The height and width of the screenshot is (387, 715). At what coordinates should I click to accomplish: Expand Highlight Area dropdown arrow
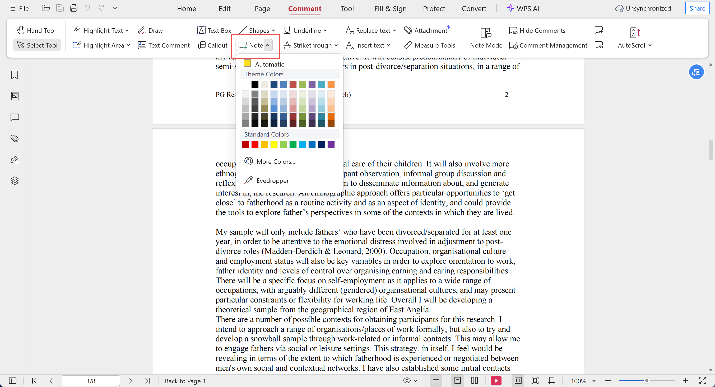point(128,45)
